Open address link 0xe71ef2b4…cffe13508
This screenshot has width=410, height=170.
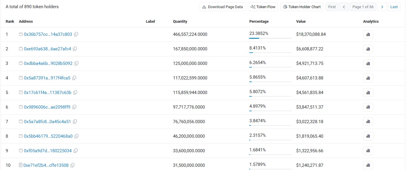tap(46, 165)
